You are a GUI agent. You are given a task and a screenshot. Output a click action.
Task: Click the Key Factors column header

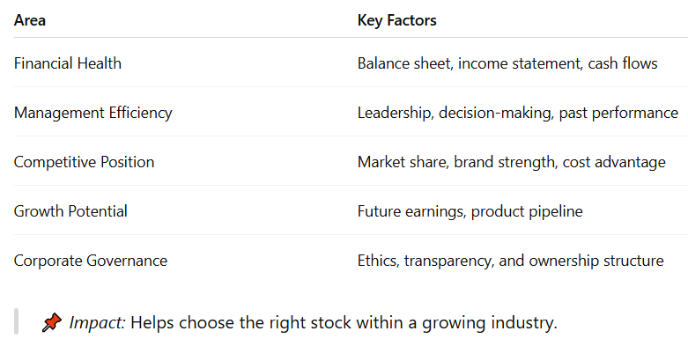coord(396,20)
